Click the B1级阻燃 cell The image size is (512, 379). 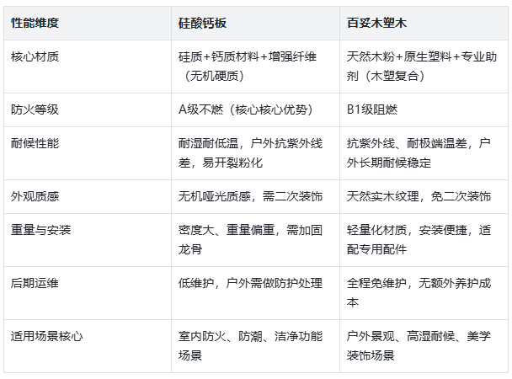[372, 109]
